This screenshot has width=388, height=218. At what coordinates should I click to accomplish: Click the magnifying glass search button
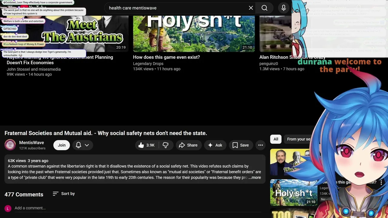tap(264, 8)
